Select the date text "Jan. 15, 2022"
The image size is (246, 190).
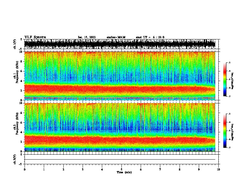[87, 37]
